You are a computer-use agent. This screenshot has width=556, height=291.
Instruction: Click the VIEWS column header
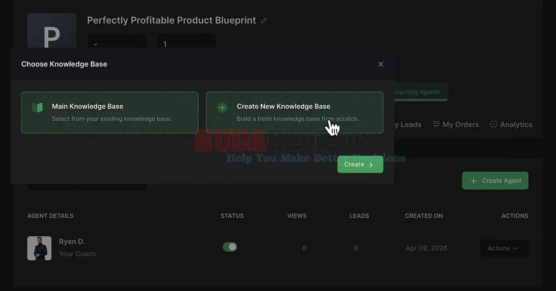click(x=297, y=216)
